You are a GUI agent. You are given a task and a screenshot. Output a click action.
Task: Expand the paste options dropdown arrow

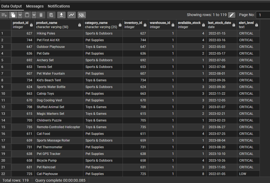pos(34,15)
